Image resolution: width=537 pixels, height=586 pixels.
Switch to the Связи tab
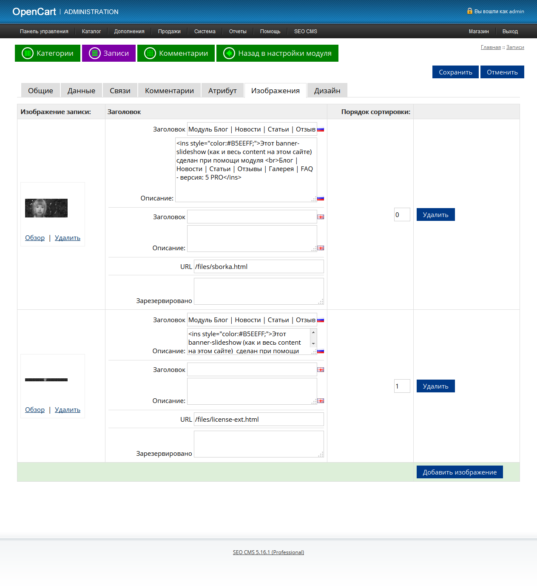coord(120,90)
